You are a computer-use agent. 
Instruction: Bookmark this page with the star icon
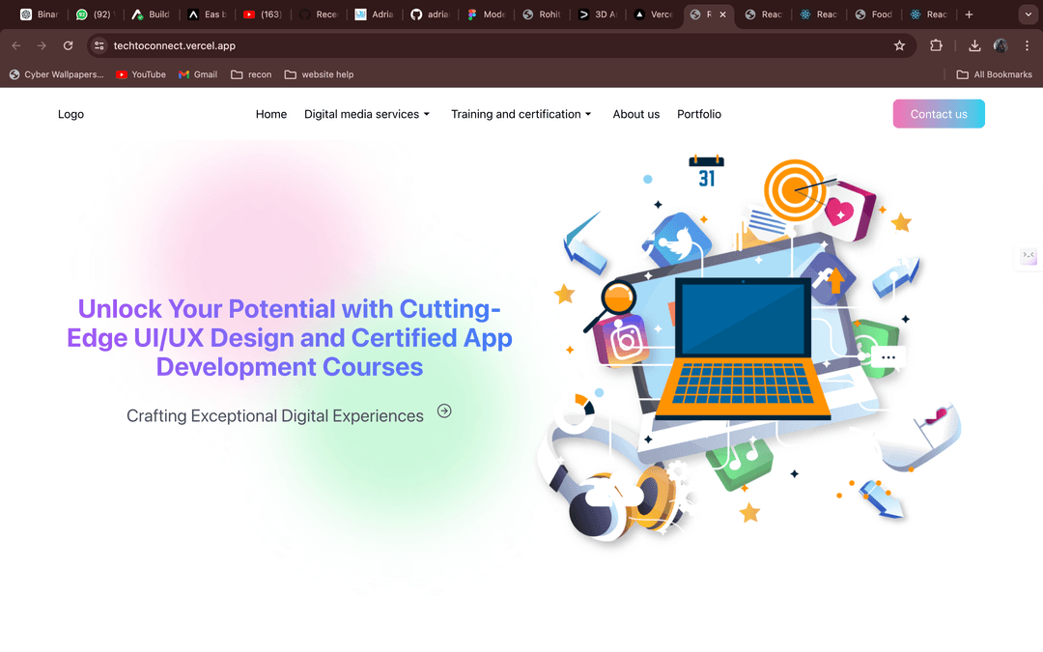899,45
